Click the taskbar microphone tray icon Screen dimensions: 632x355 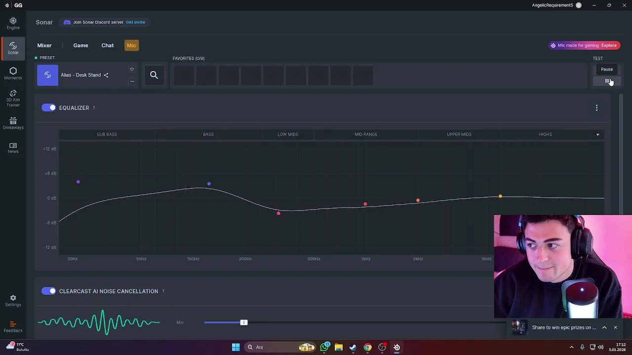point(582,347)
